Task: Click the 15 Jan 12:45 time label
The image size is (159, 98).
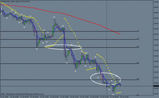Action: point(54,97)
